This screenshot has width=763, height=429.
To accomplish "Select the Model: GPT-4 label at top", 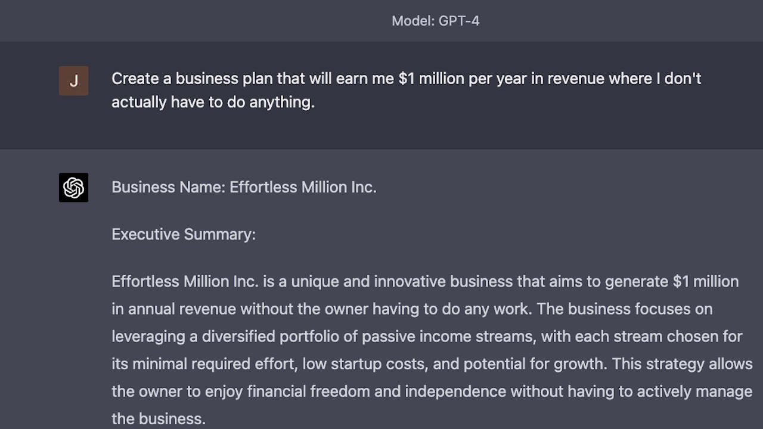I will click(x=436, y=21).
